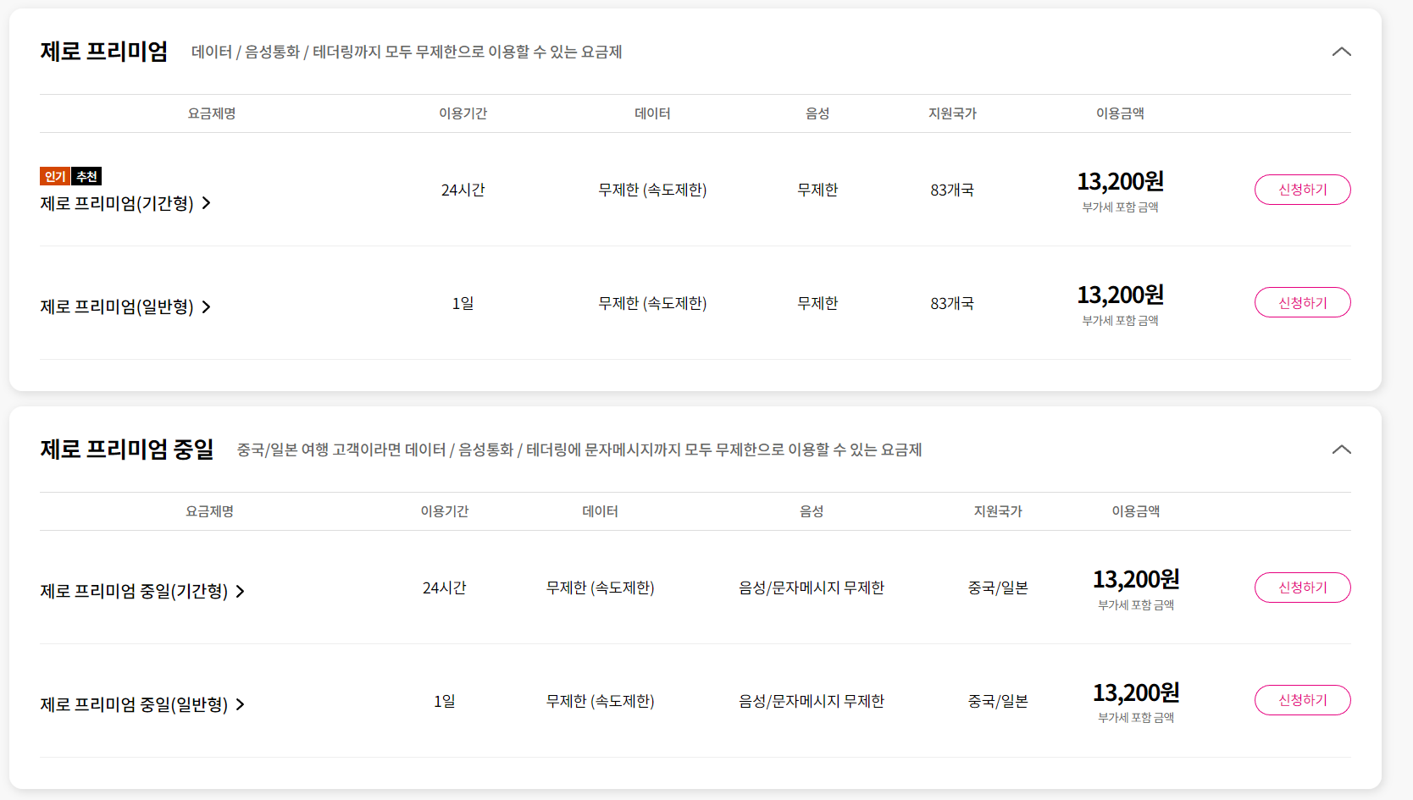The width and height of the screenshot is (1413, 800).
Task: Collapse the 제로 프리미엄 중일 section
Action: [1341, 450]
